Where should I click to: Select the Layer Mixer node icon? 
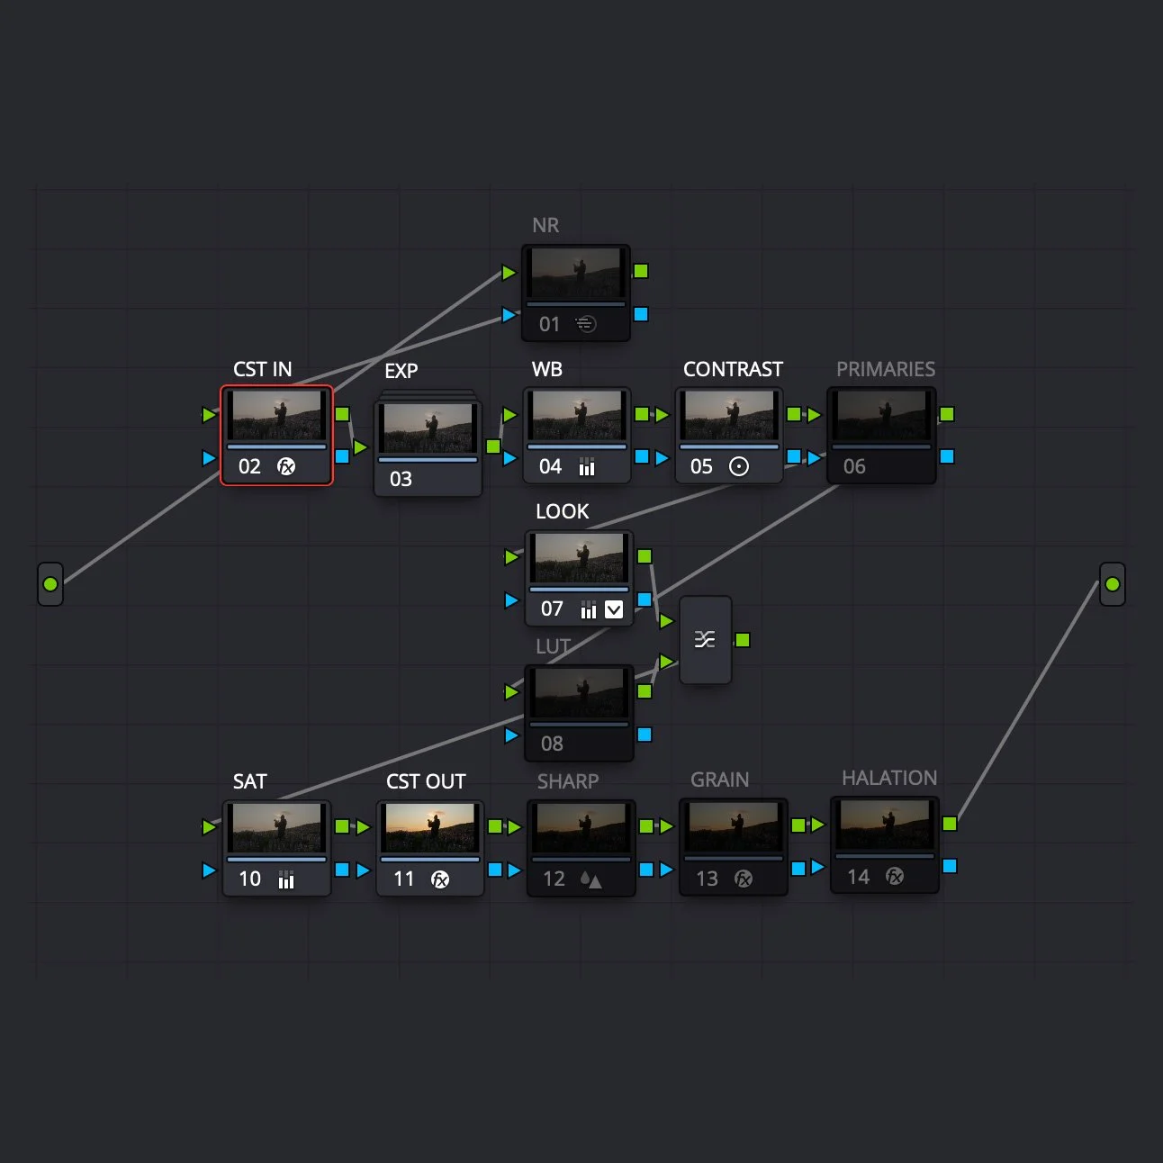[x=706, y=638]
